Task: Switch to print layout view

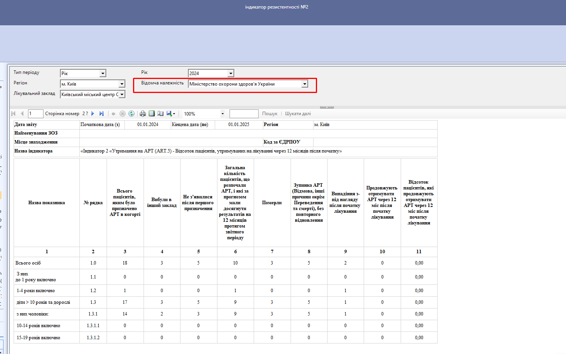Action: point(152,114)
